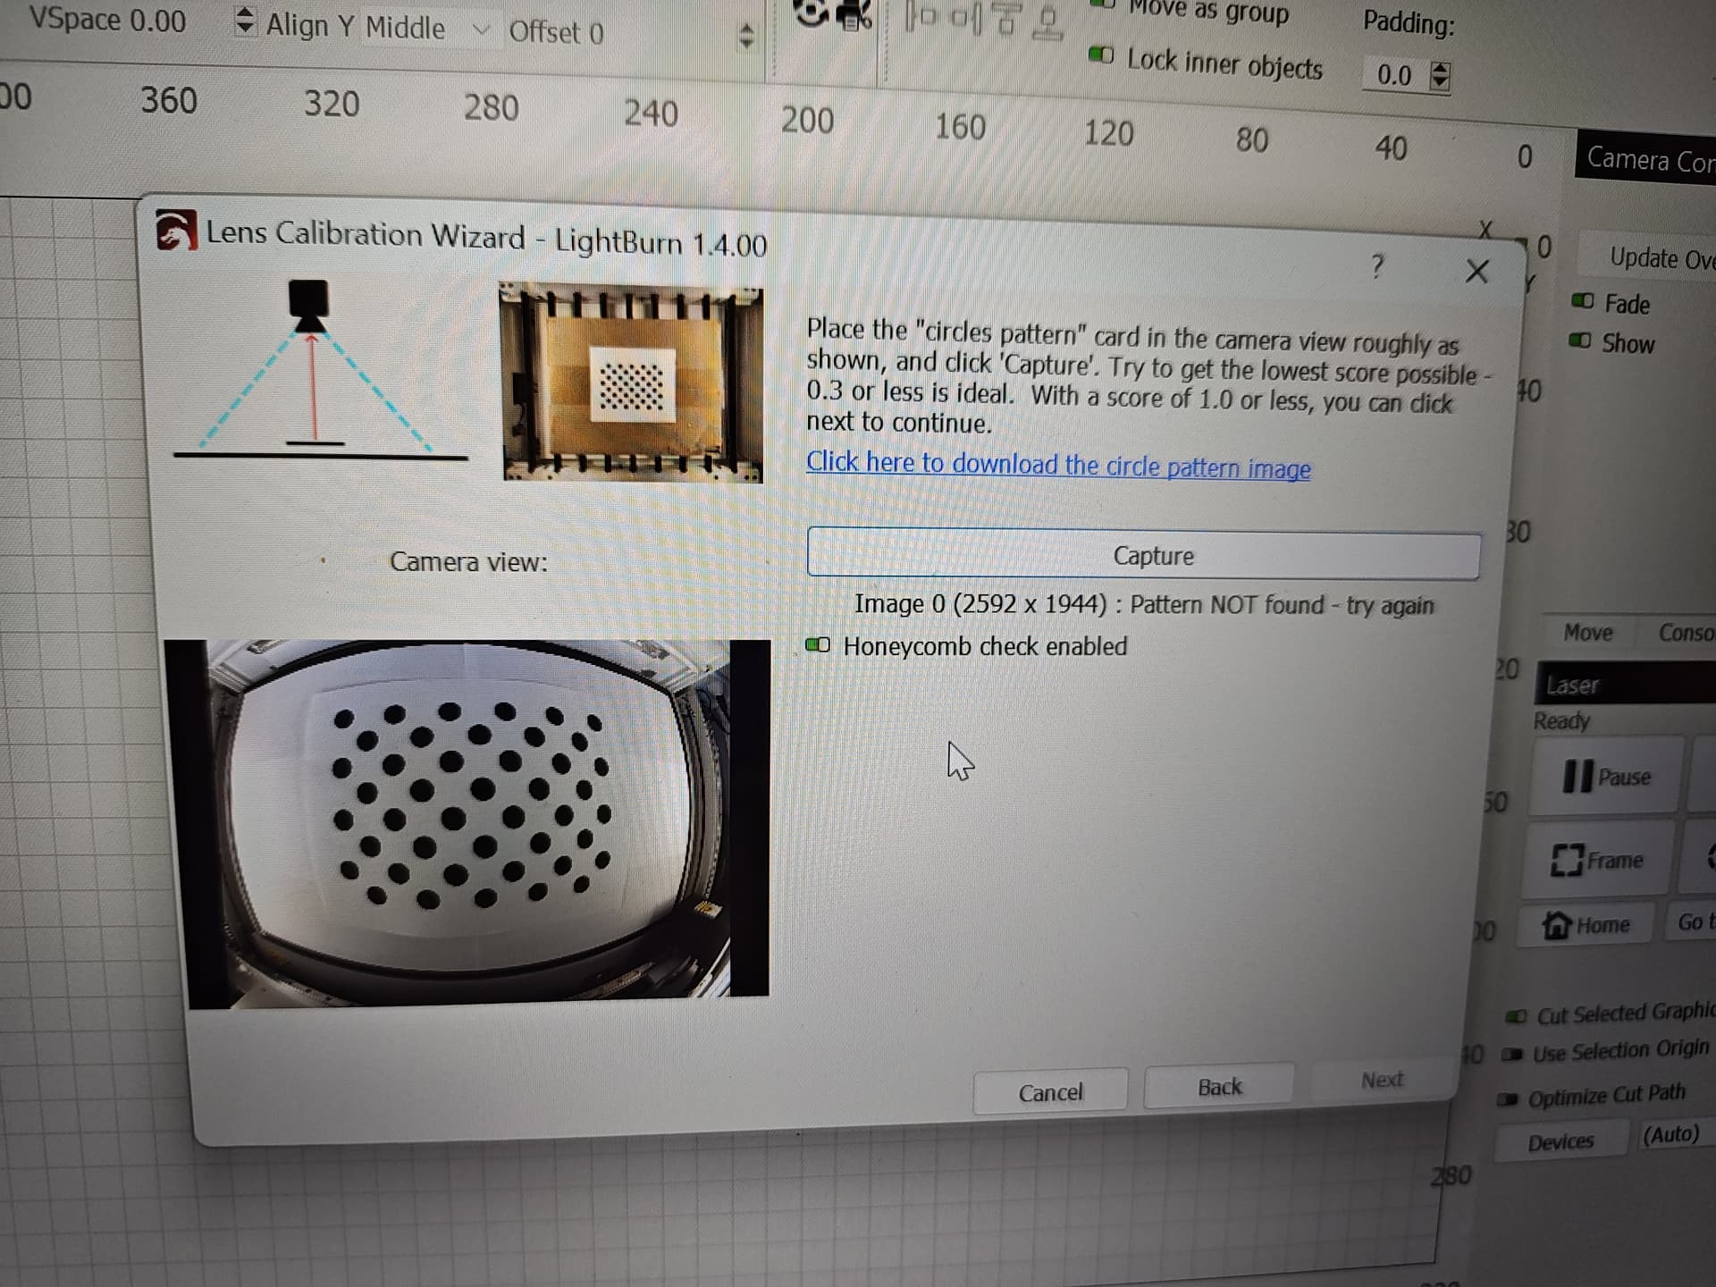The height and width of the screenshot is (1287, 1716).
Task: Click the Pause button in Laser panel
Action: (1605, 776)
